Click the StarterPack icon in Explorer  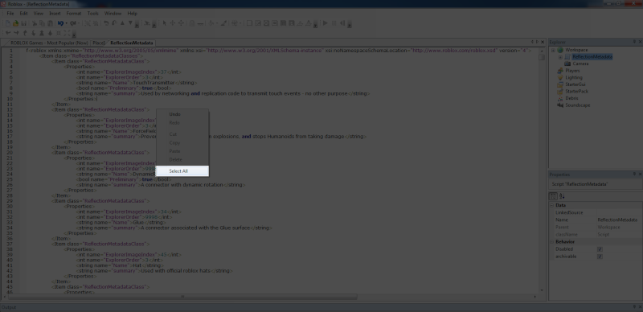coord(560,92)
